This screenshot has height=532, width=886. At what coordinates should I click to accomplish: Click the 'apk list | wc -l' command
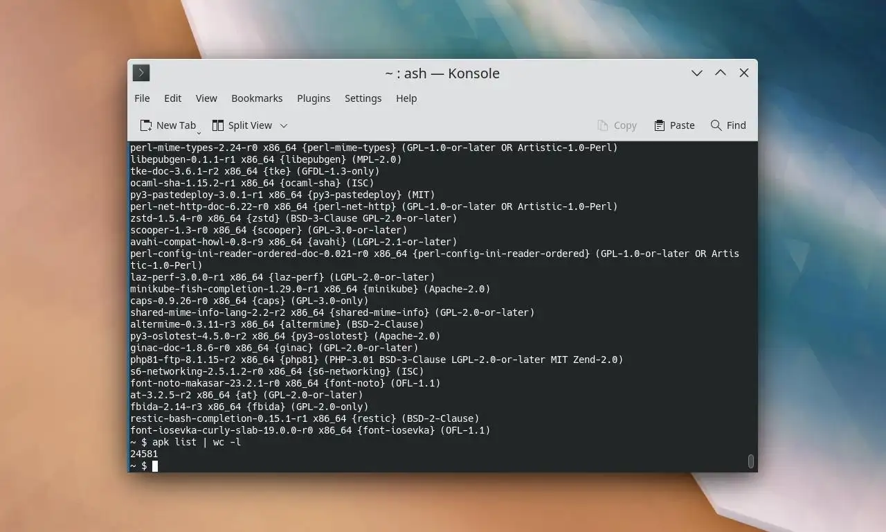[197, 442]
